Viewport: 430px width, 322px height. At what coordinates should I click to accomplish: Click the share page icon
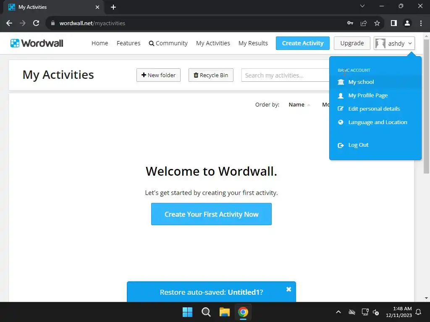point(364,23)
